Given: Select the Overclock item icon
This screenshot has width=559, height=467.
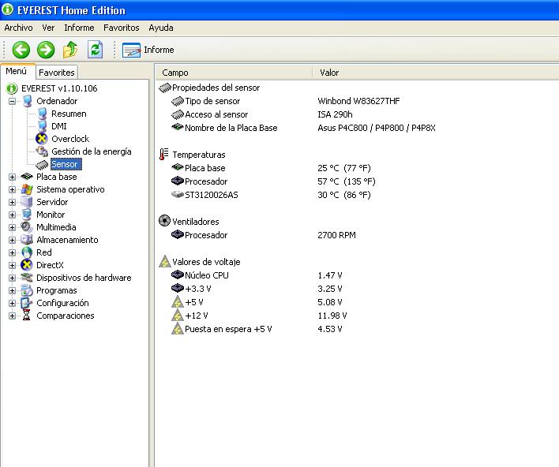Looking at the screenshot, I should (x=42, y=139).
